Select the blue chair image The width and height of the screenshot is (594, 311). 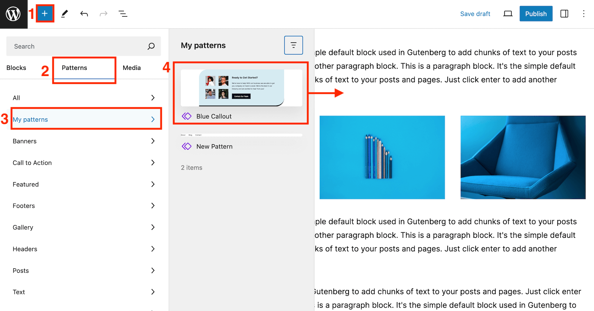coord(523,157)
